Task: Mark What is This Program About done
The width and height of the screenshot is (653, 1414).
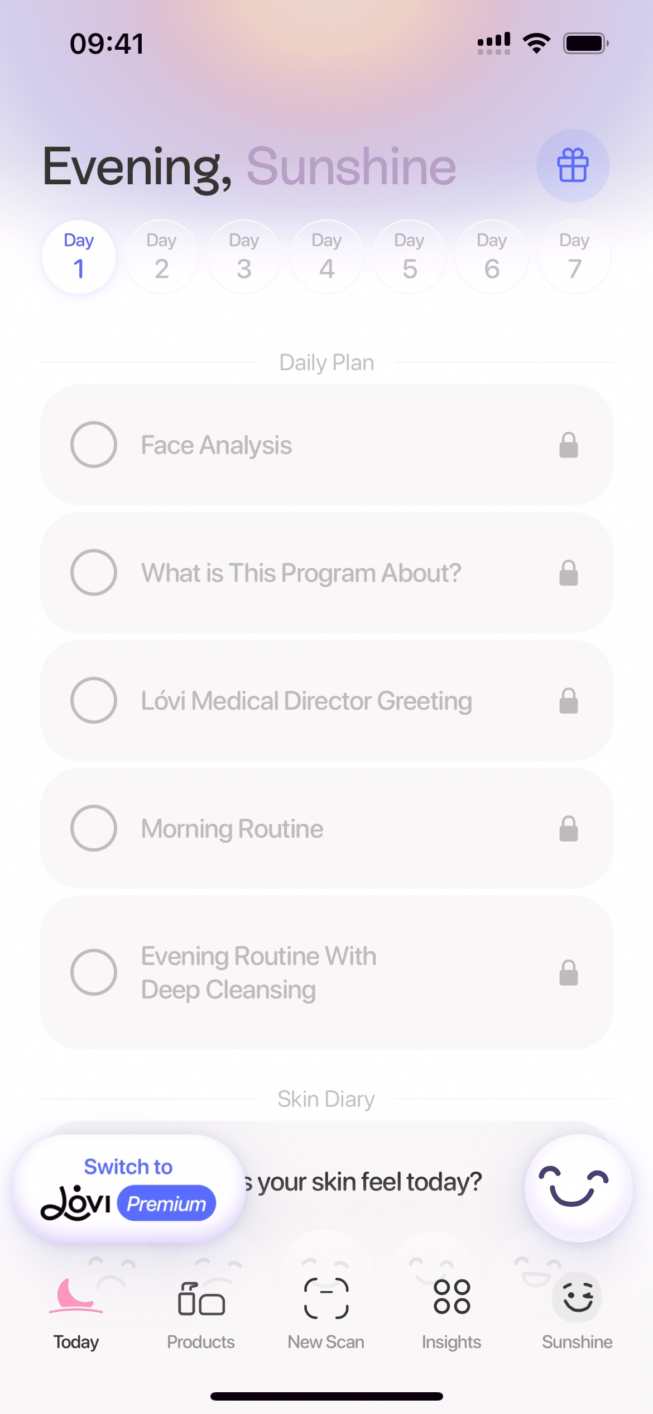Action: point(94,572)
